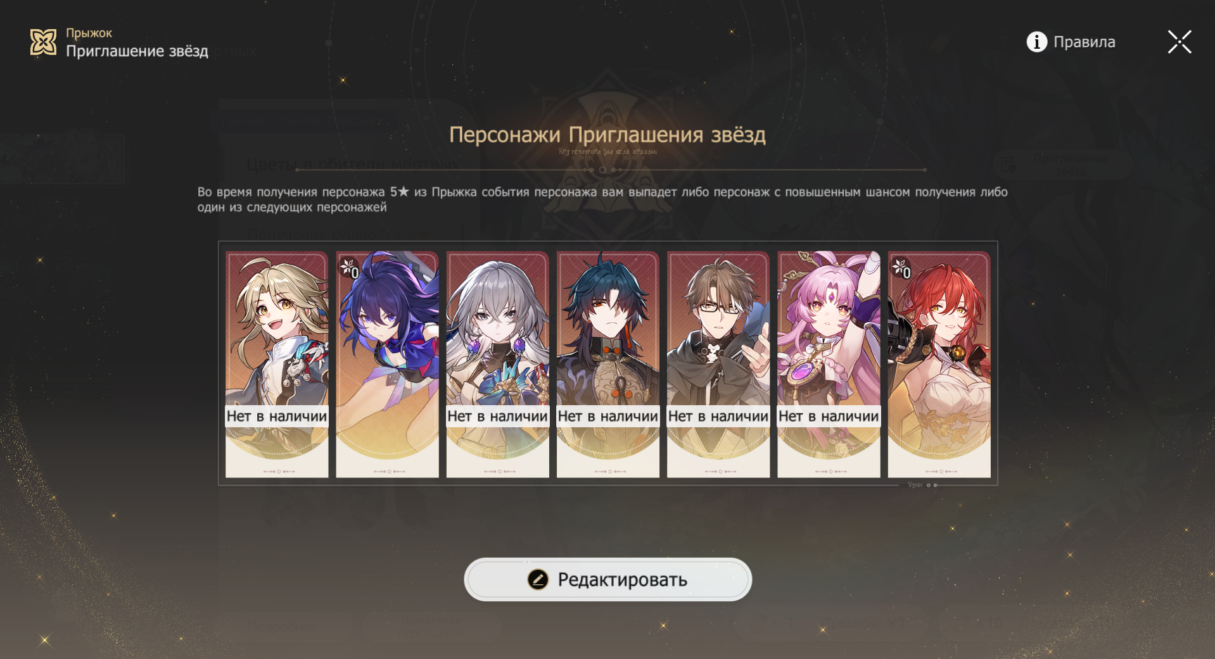This screenshot has width=1215, height=659.
Task: Close the Star Invitation characters overlay
Action: coord(1180,42)
